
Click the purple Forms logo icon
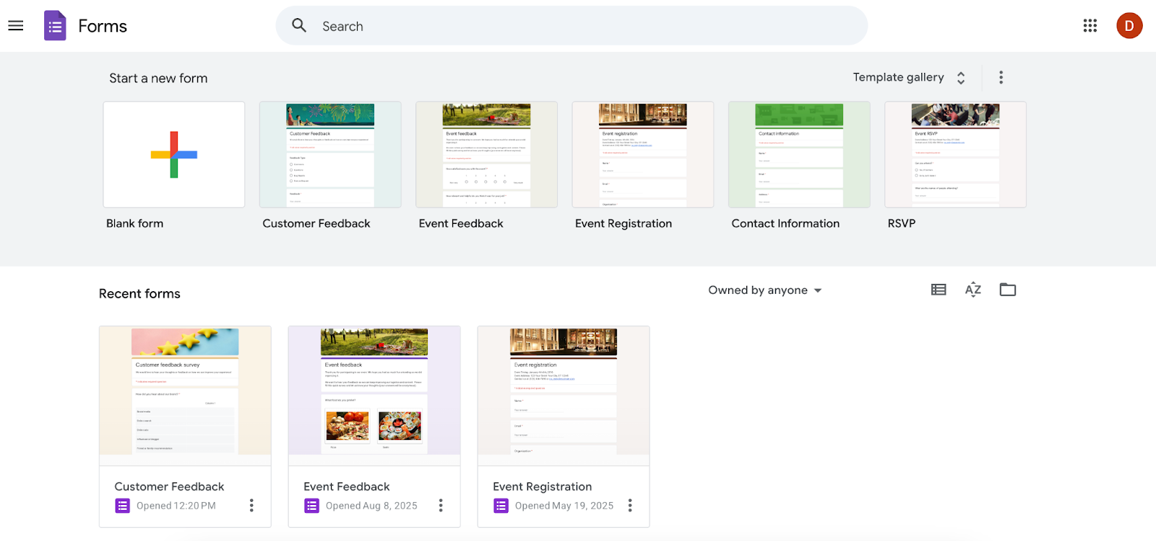point(55,26)
